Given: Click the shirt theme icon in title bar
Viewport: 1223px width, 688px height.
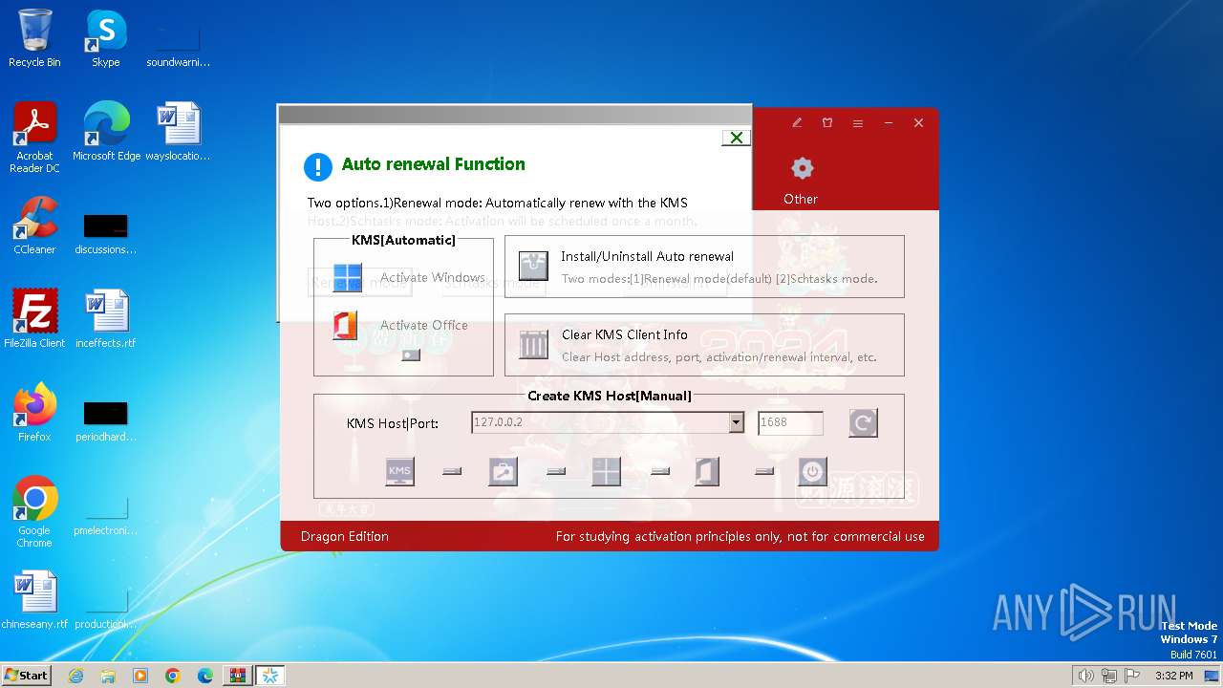Looking at the screenshot, I should click(827, 123).
